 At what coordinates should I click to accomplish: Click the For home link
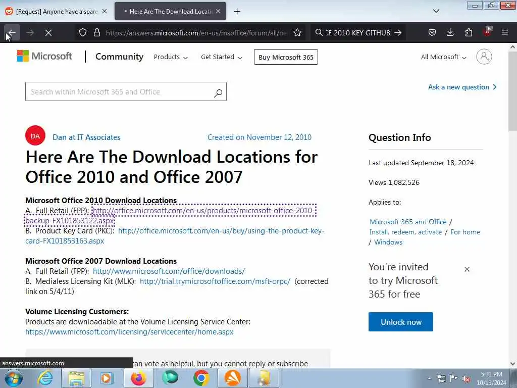tap(465, 232)
